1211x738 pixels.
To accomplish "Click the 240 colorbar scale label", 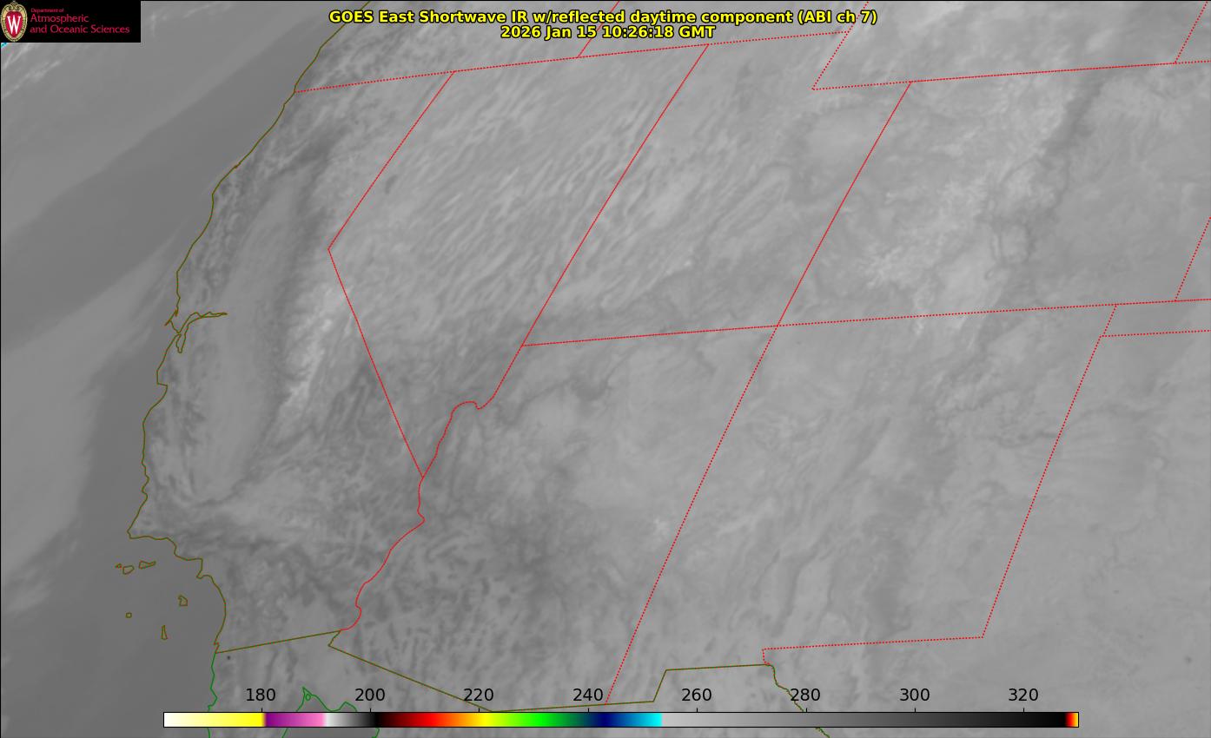I will pyautogui.click(x=588, y=695).
